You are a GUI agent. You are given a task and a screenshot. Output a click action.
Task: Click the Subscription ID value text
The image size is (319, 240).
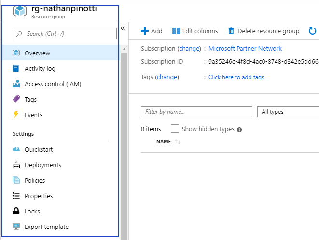(x=264, y=62)
